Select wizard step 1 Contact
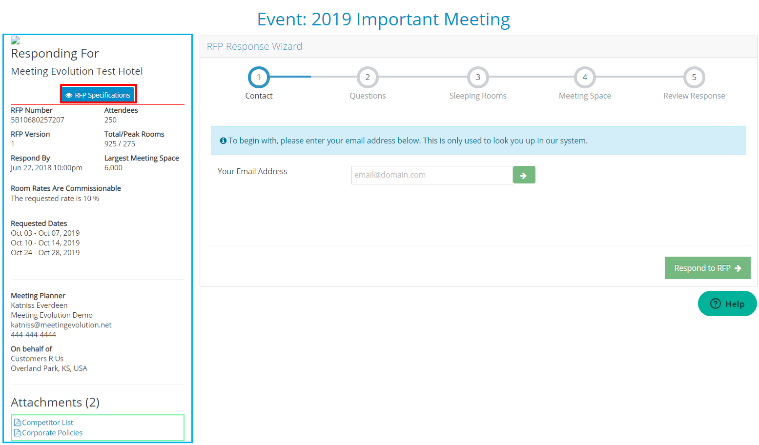The height and width of the screenshot is (445, 759). pyautogui.click(x=259, y=77)
